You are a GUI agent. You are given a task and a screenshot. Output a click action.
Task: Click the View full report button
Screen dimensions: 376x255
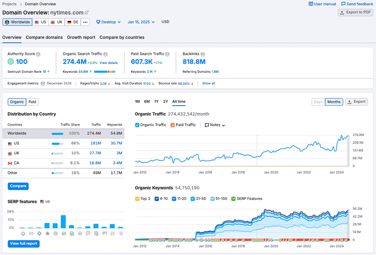[x=23, y=244]
